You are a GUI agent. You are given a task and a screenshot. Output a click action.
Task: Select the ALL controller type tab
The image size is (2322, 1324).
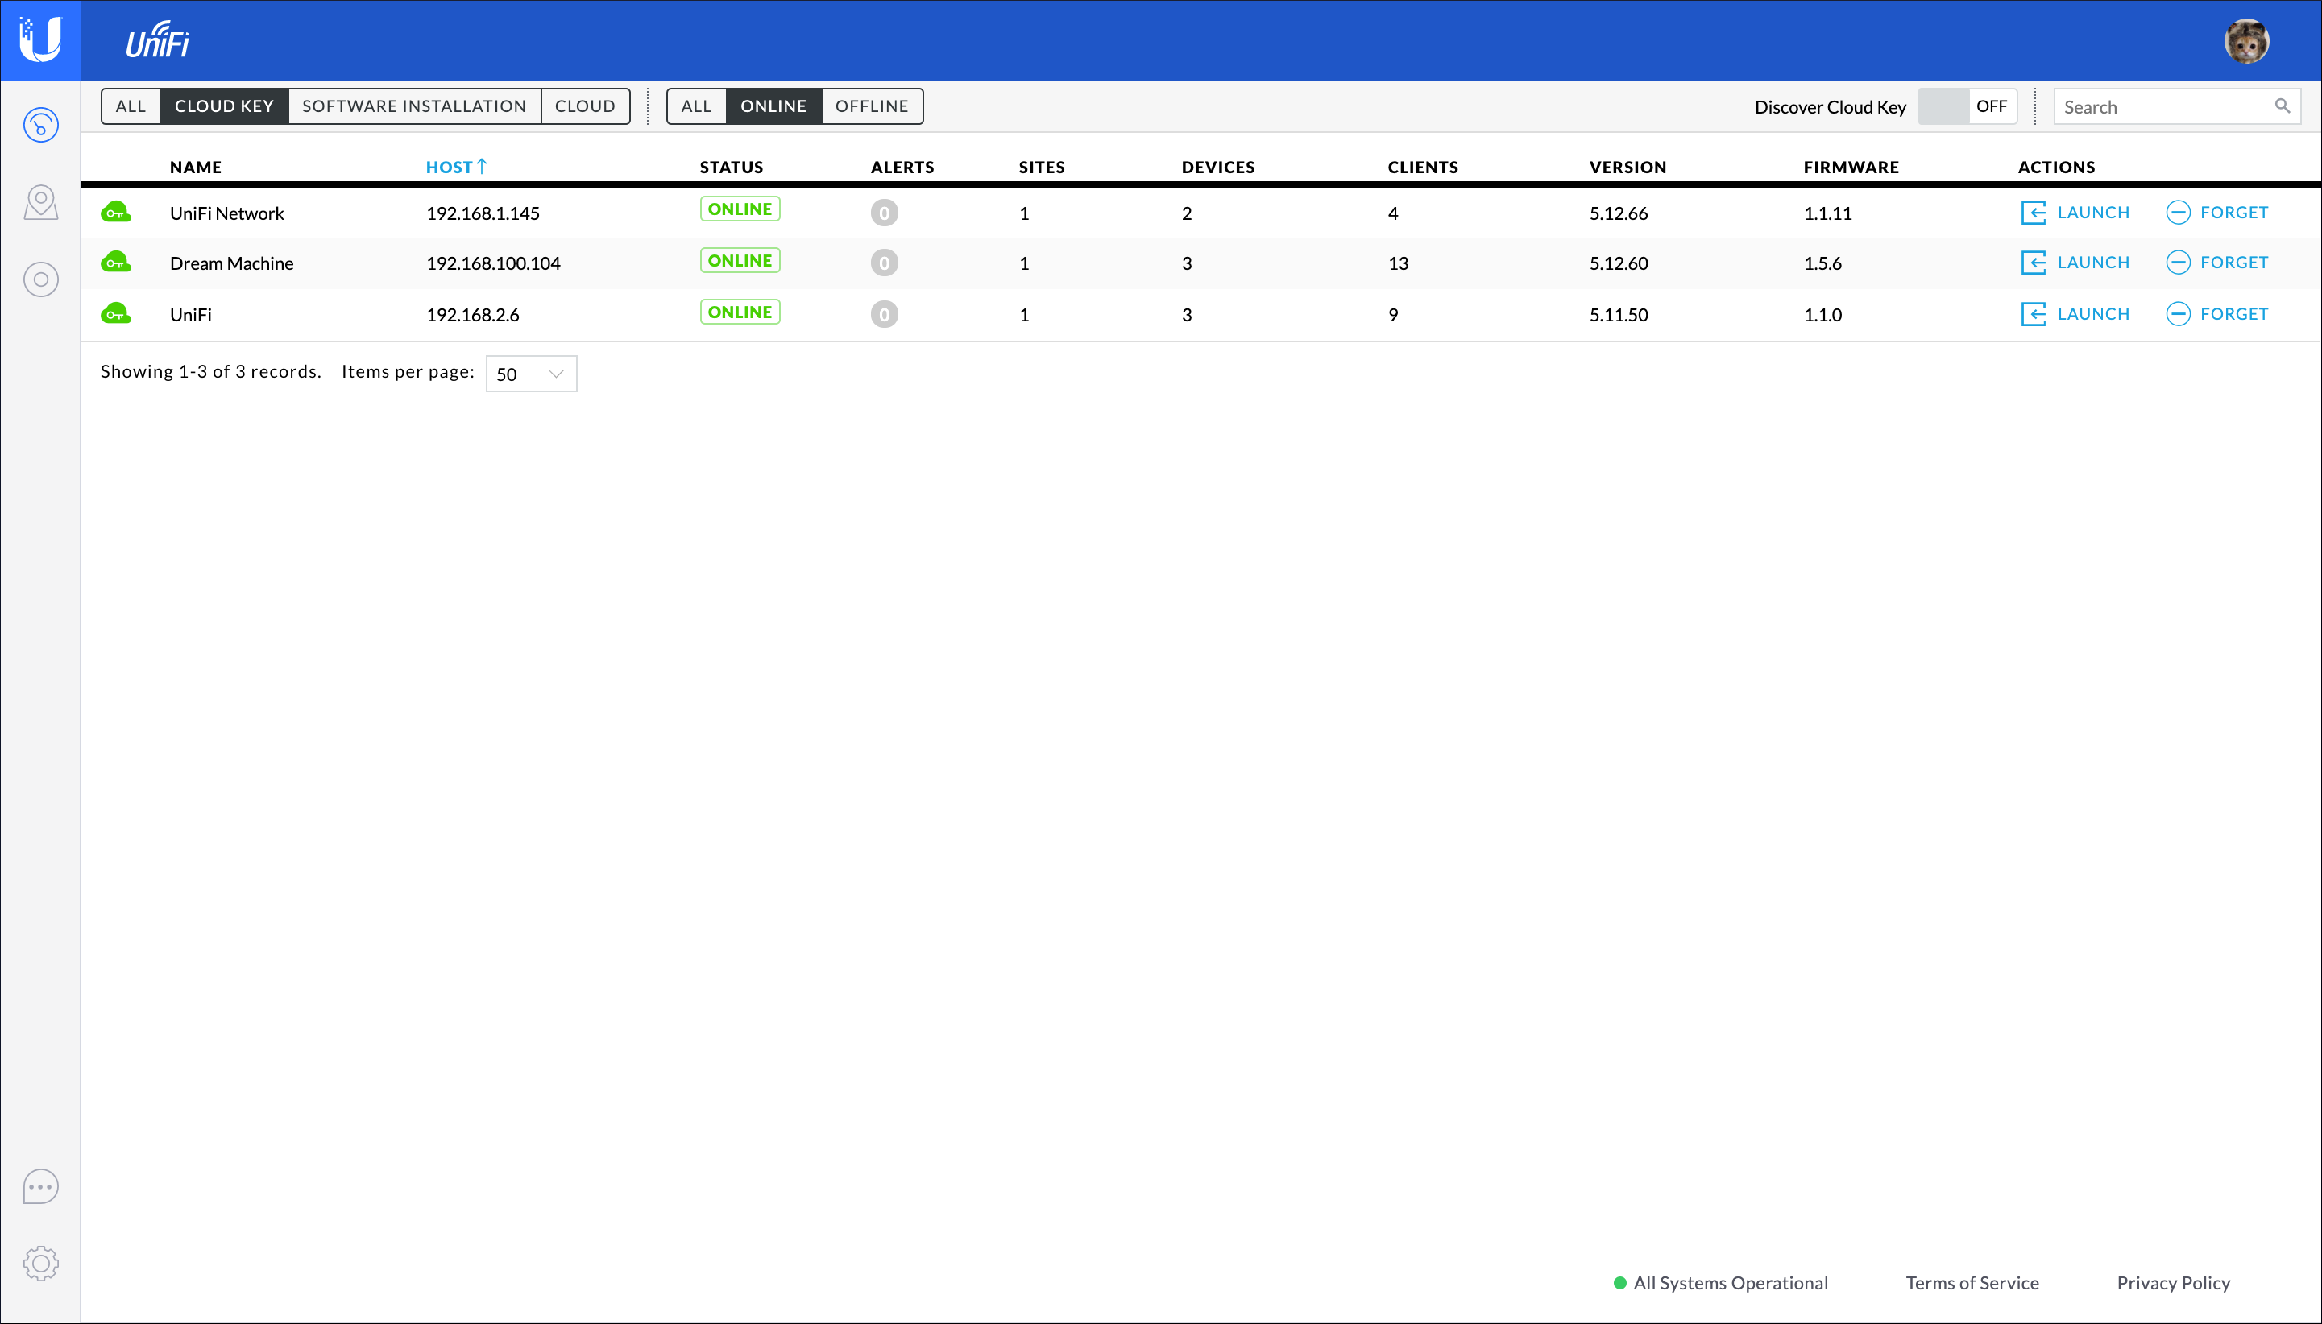[131, 106]
